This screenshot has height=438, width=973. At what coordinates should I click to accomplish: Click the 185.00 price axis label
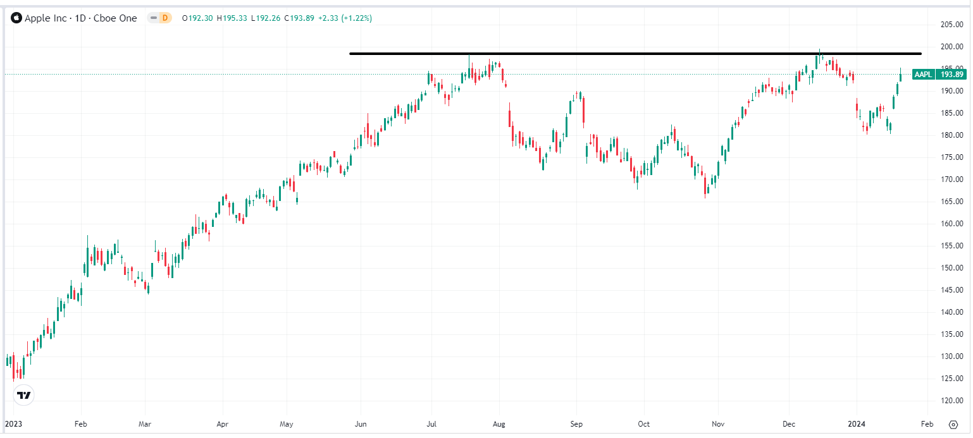coord(951,113)
